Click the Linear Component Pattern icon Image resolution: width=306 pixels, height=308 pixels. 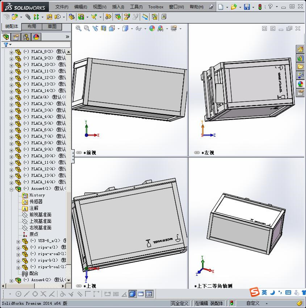tap(36, 17)
